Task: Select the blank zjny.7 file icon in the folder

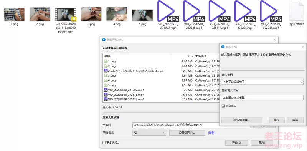Action: click(296, 11)
